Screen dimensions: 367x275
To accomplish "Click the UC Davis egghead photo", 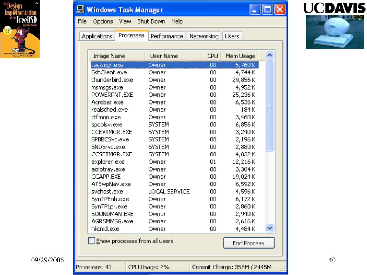I will tap(335, 32).
